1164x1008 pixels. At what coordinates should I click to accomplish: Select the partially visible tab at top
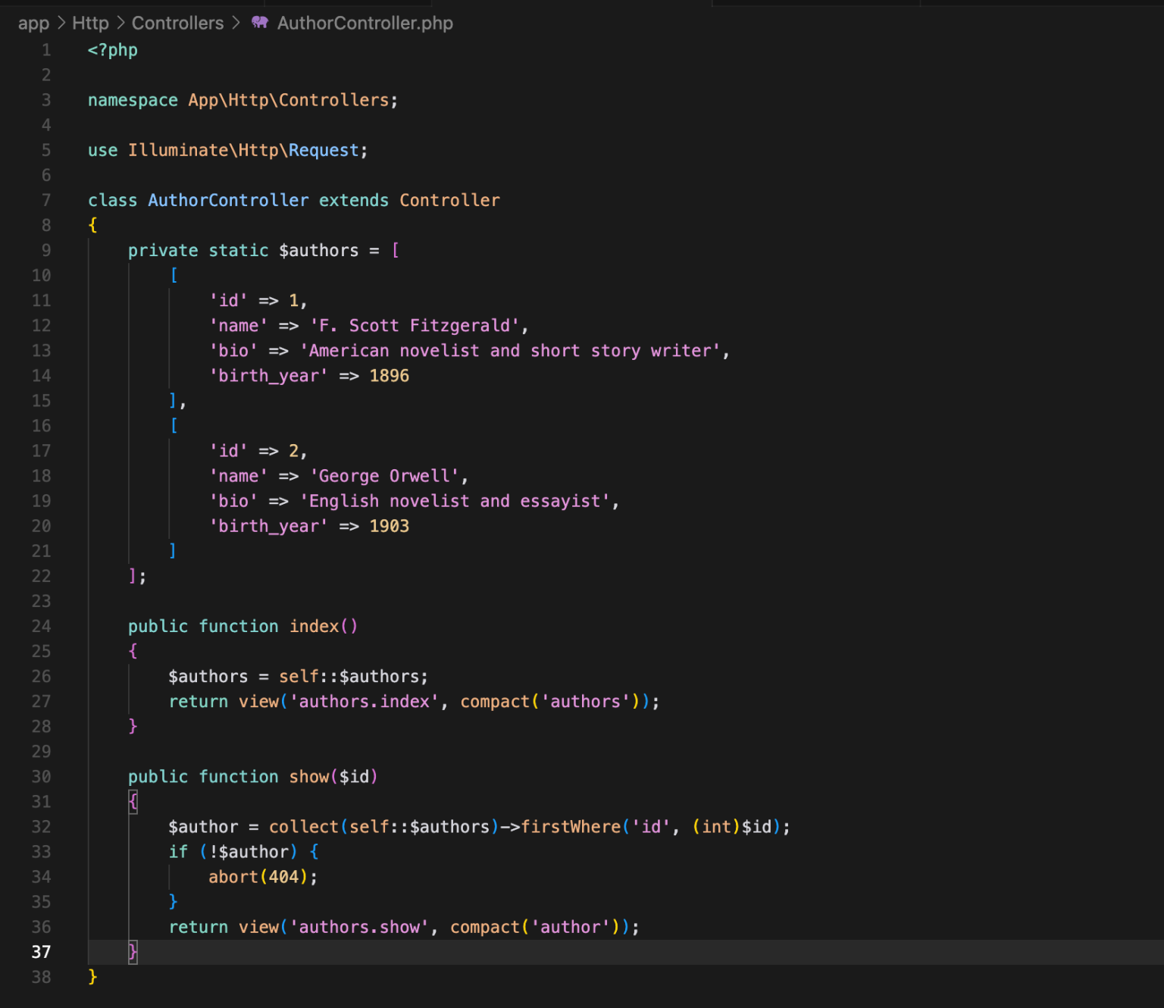tap(816, 3)
